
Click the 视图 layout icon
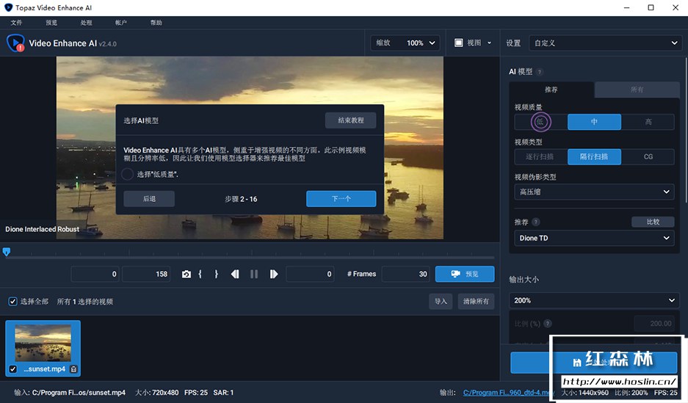(458, 43)
